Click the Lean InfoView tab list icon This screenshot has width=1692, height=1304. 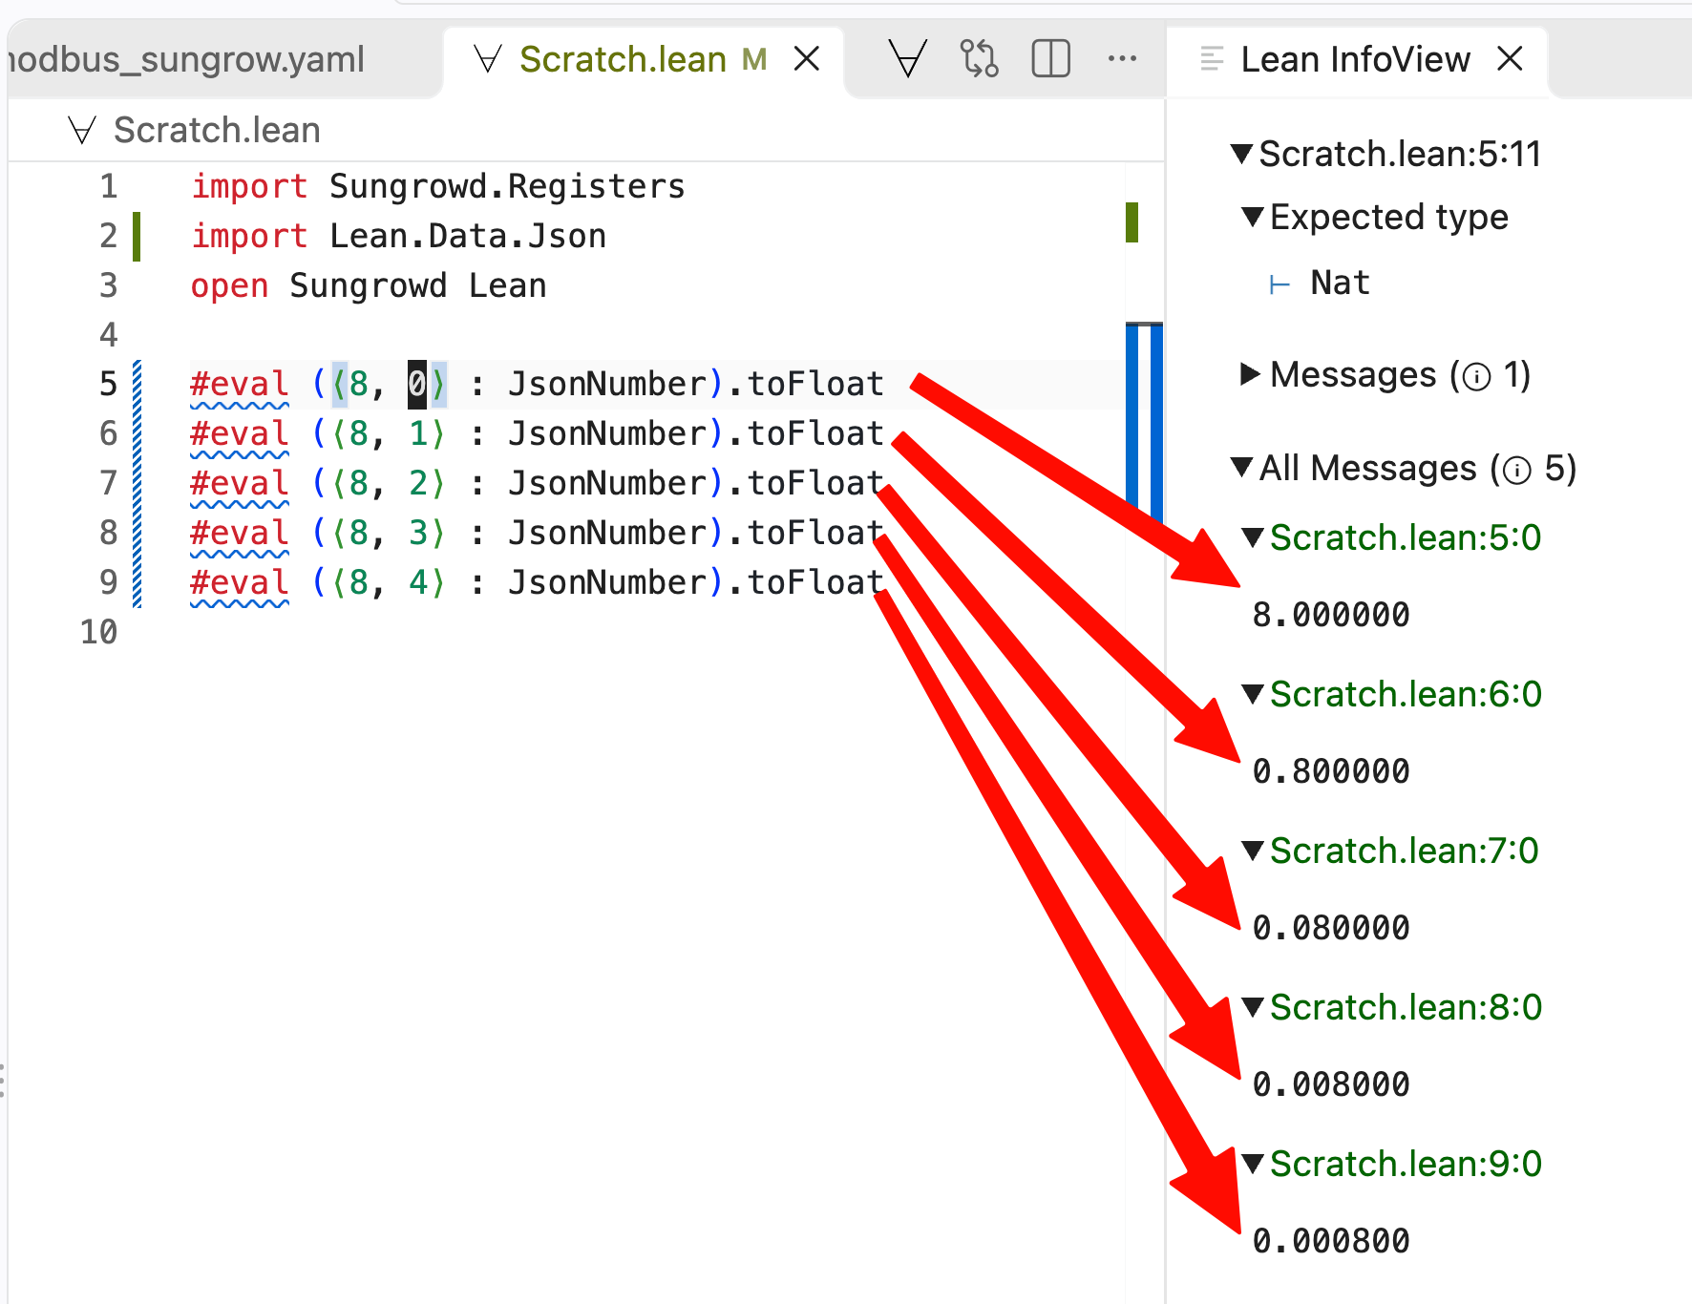click(1211, 59)
